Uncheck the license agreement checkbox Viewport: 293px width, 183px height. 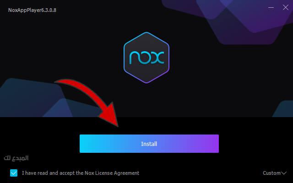(x=14, y=173)
